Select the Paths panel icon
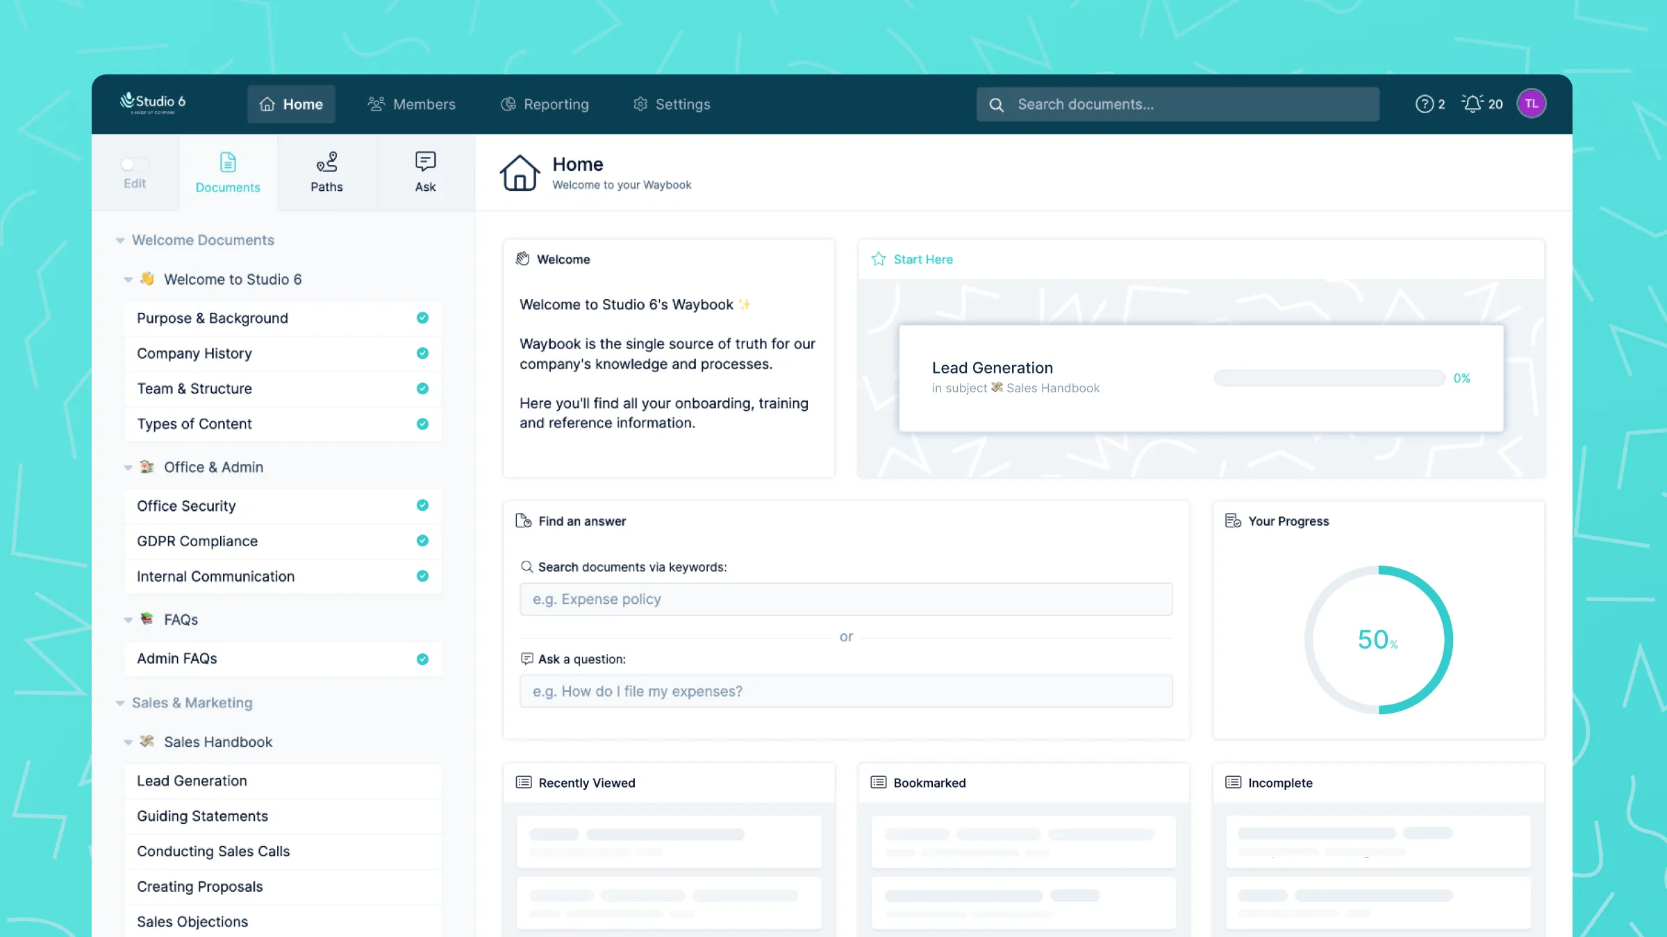This screenshot has height=937, width=1667. coord(326,171)
